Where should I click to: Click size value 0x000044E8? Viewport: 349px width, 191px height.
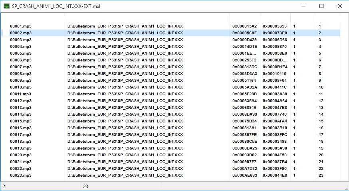coord(275,175)
